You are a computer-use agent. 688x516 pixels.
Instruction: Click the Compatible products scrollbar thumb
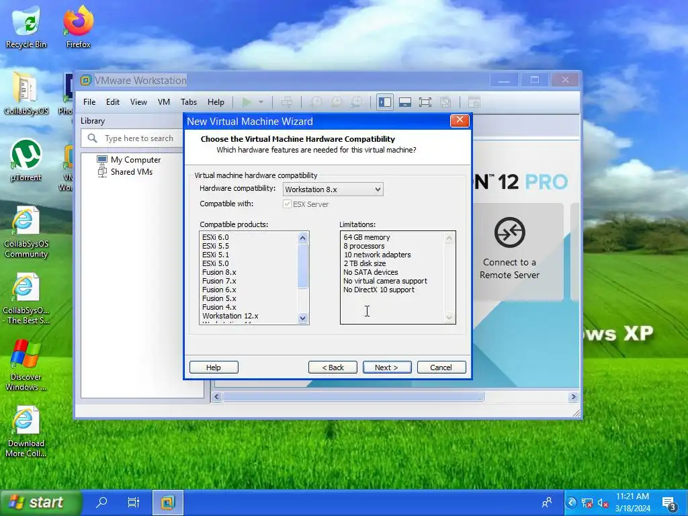point(303,266)
